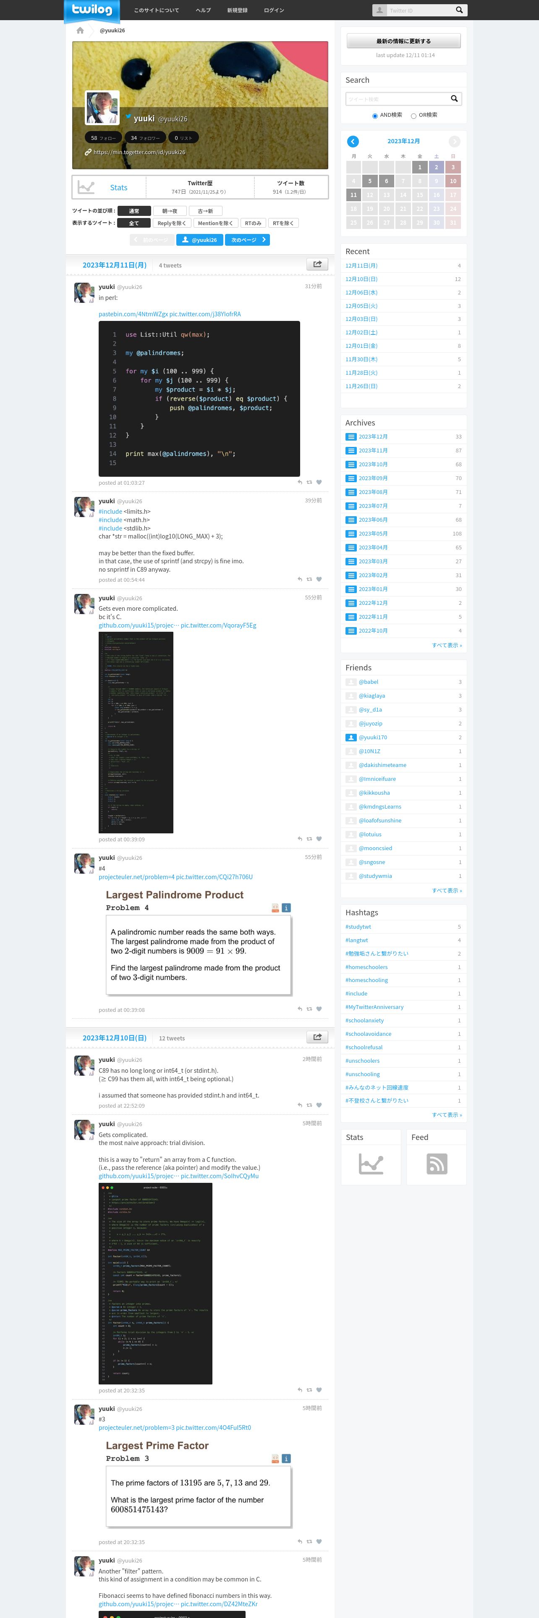Image resolution: width=539 pixels, height=1618 pixels.
Task: Expand the Archives すべて表示 link
Action: [x=446, y=645]
